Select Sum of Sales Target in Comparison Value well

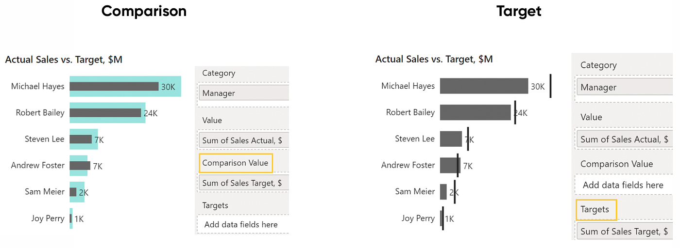point(244,183)
